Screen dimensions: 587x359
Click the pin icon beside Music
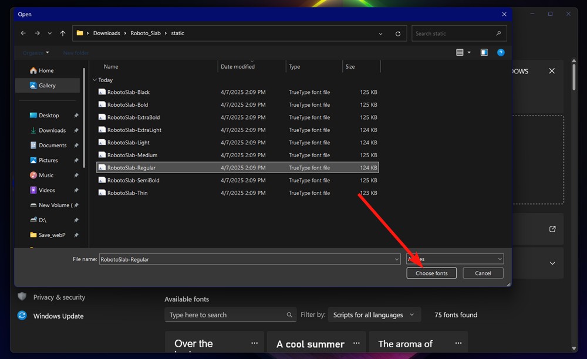click(x=76, y=175)
